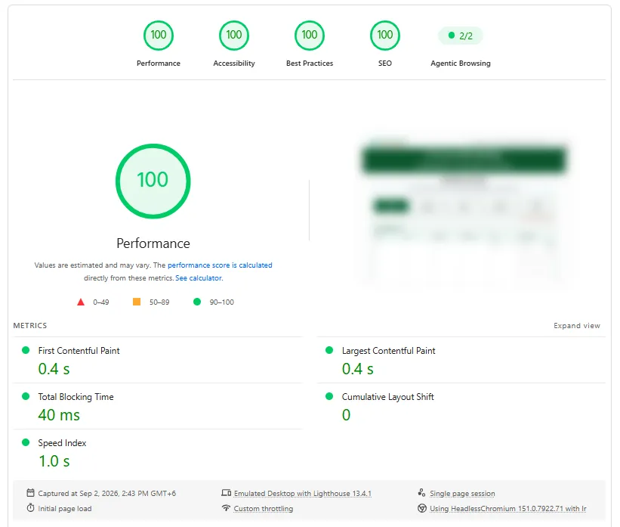Click the Chromium icon beside Using HeadlessChromium
The width and height of the screenshot is (620, 527).
(422, 508)
